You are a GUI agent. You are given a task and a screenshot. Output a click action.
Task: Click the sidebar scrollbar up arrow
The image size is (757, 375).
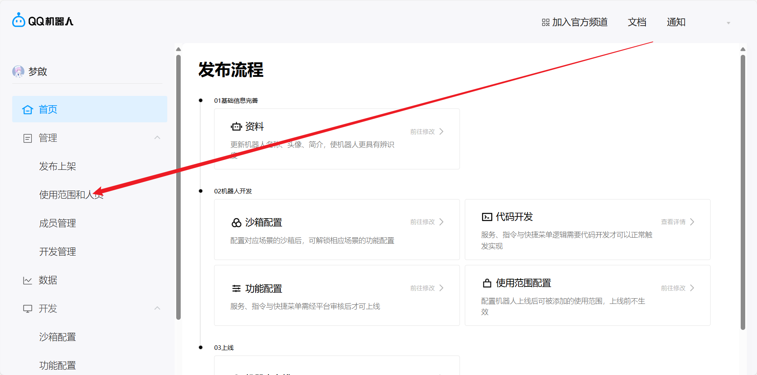click(178, 49)
